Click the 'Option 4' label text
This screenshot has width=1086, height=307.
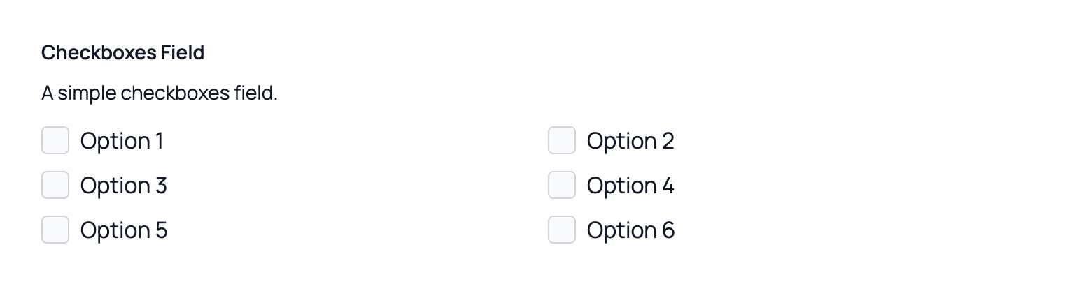(x=630, y=186)
